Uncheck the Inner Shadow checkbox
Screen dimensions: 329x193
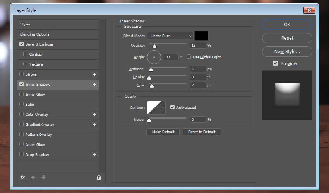[21, 84]
